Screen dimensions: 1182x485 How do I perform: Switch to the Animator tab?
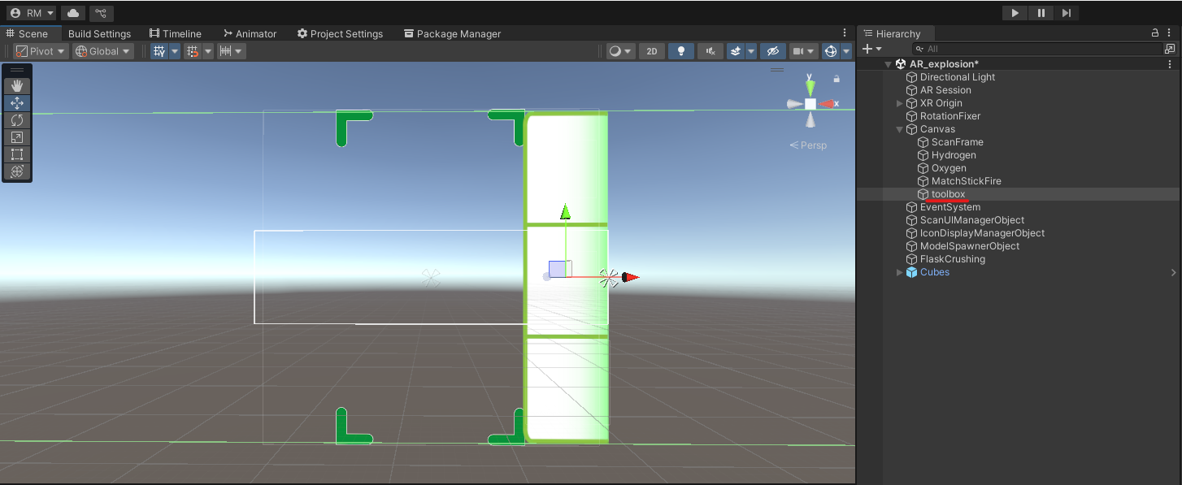tap(250, 33)
